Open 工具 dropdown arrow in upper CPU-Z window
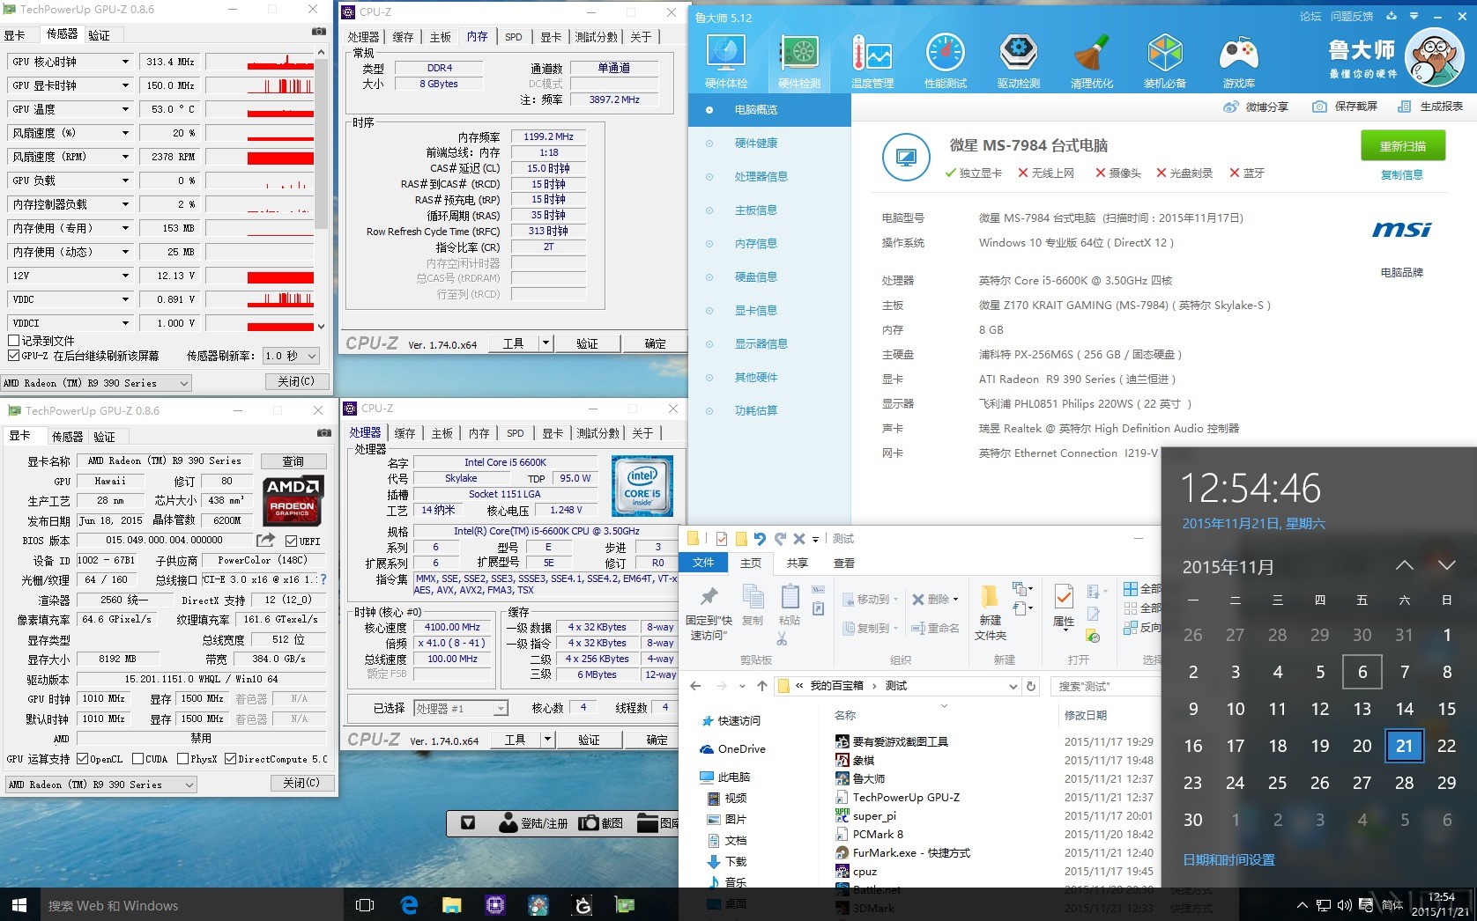 546,343
